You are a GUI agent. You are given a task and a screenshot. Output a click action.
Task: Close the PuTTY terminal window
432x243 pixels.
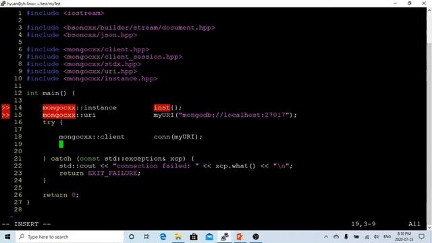click(424, 3)
